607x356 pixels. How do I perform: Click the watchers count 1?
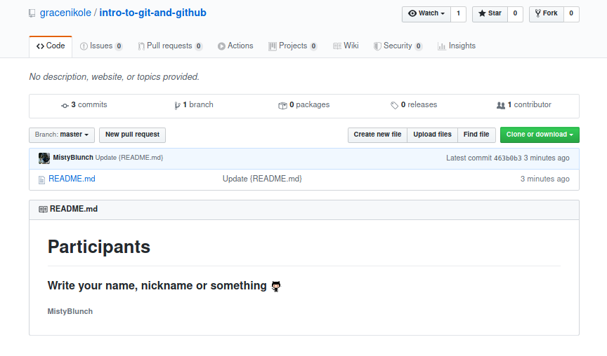458,13
